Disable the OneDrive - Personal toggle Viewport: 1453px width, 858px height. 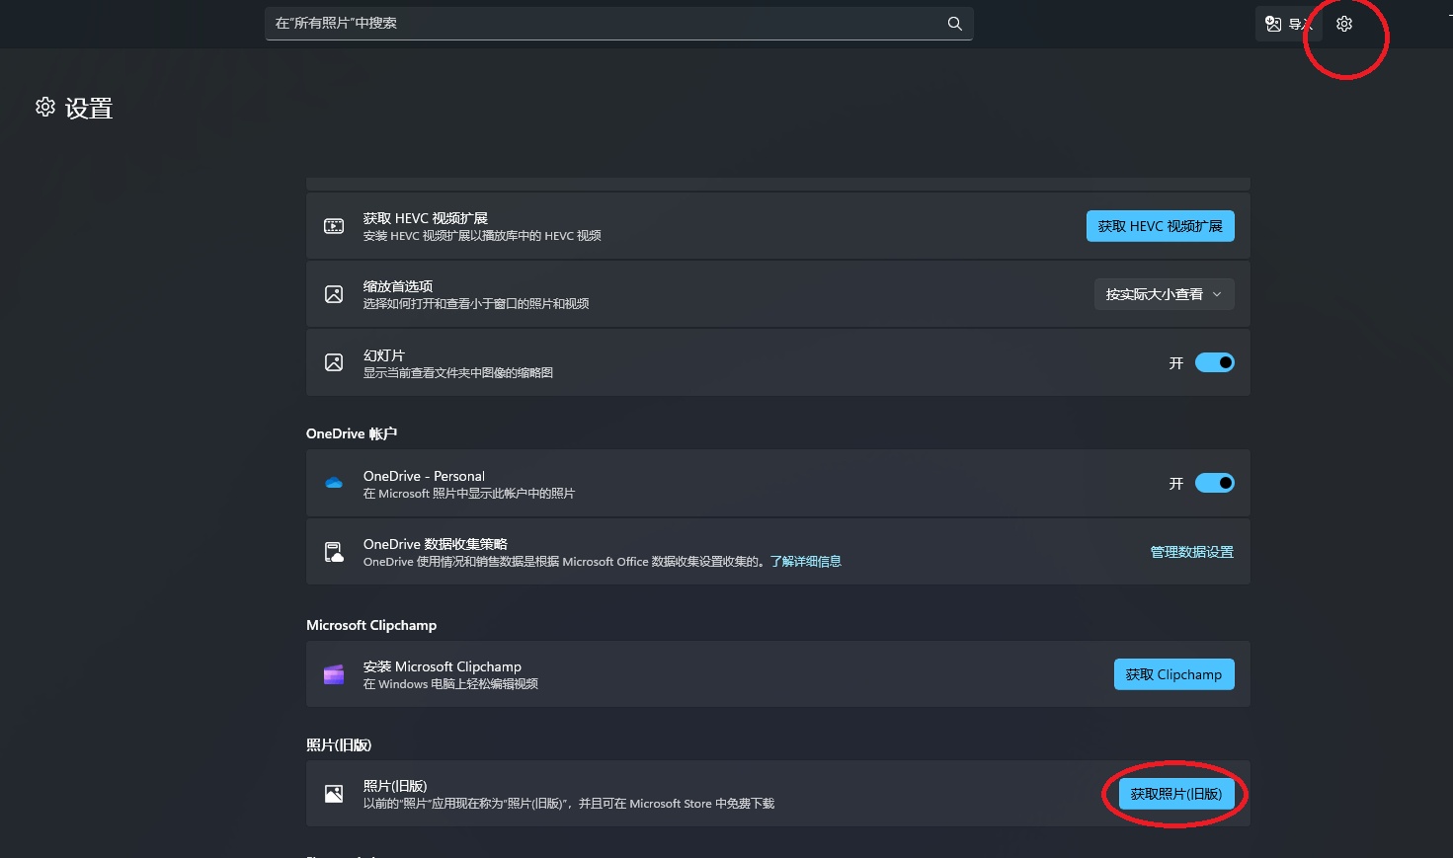coord(1215,483)
